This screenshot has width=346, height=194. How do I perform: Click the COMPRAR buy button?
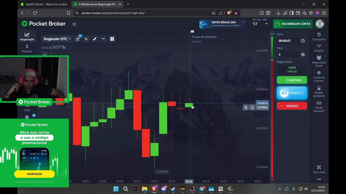coord(292,80)
